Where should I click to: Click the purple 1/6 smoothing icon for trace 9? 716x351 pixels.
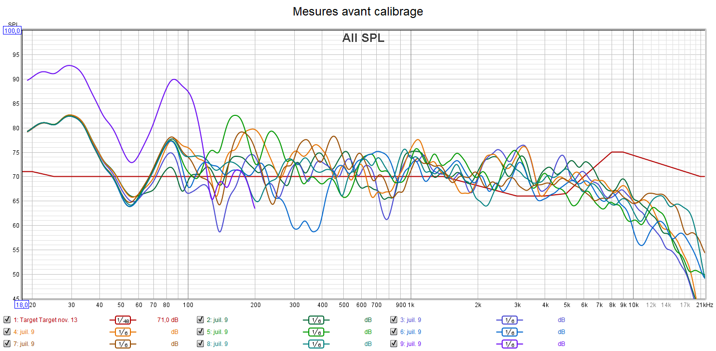509,344
